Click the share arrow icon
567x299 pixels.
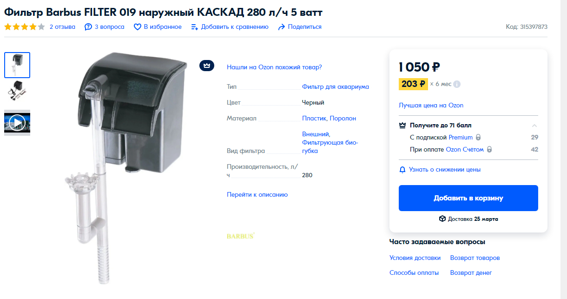point(281,27)
